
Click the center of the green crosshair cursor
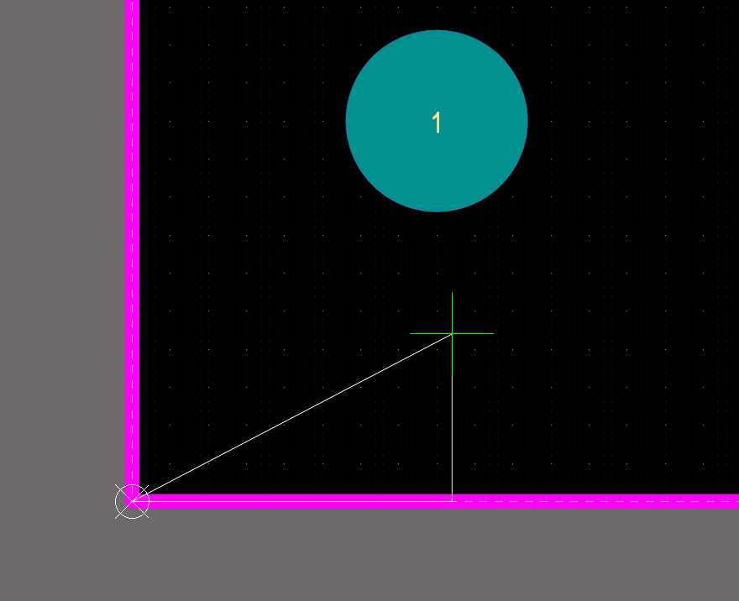point(452,333)
